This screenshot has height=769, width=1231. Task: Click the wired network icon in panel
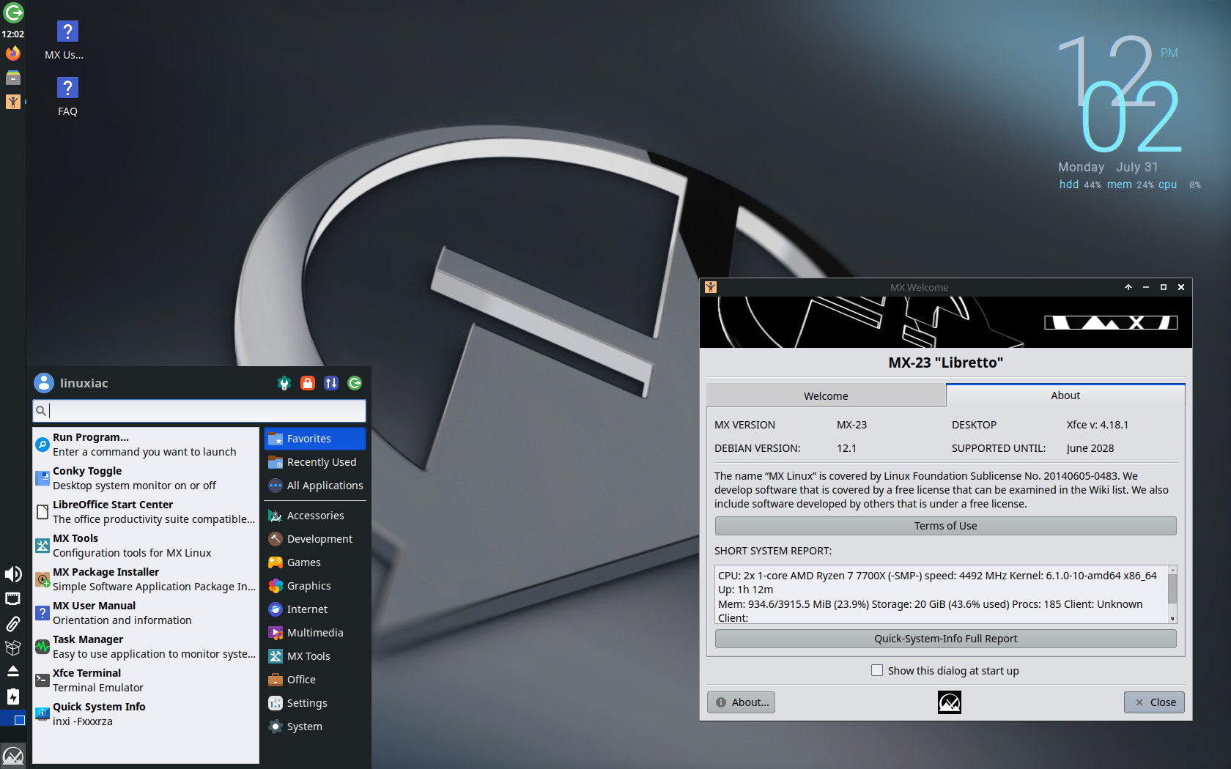pos(13,598)
